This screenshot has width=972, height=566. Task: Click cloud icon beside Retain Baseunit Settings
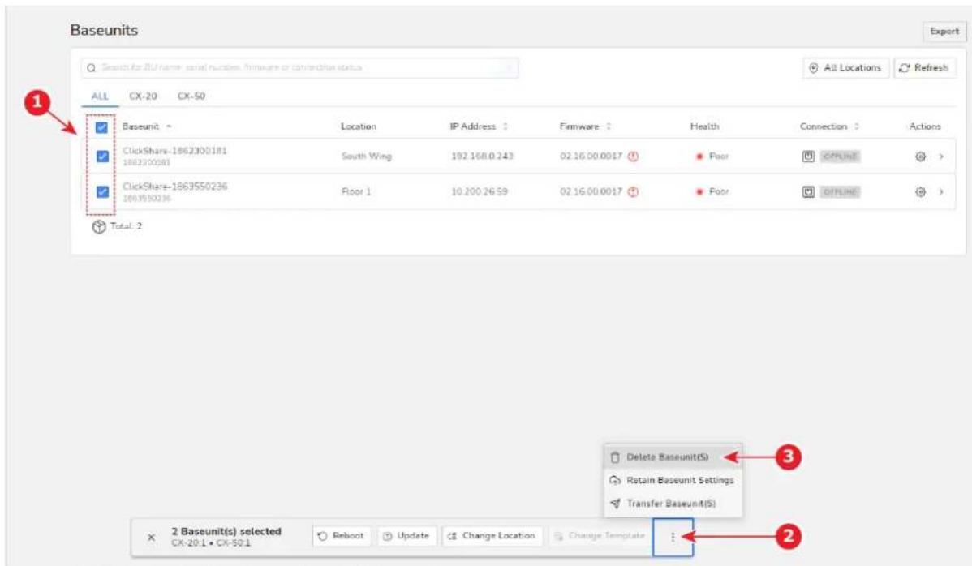[x=615, y=481]
